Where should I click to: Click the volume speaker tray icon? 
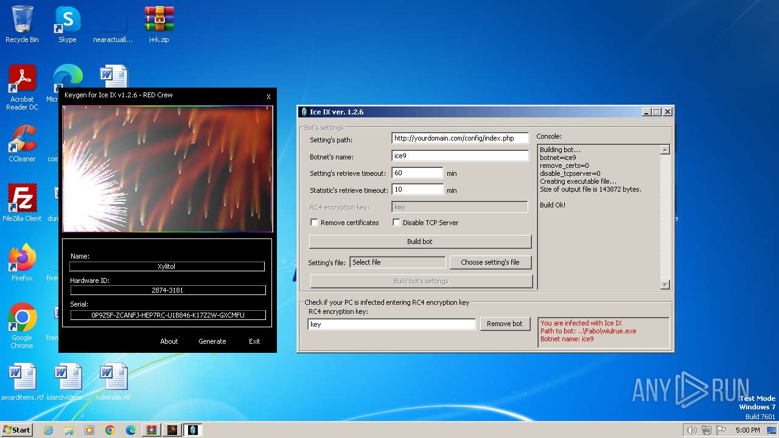[x=691, y=430]
